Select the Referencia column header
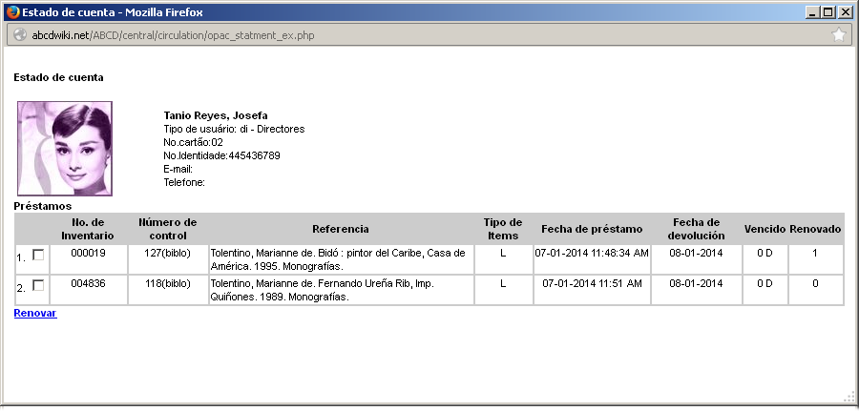Viewport: 859px width, 411px height. (340, 229)
